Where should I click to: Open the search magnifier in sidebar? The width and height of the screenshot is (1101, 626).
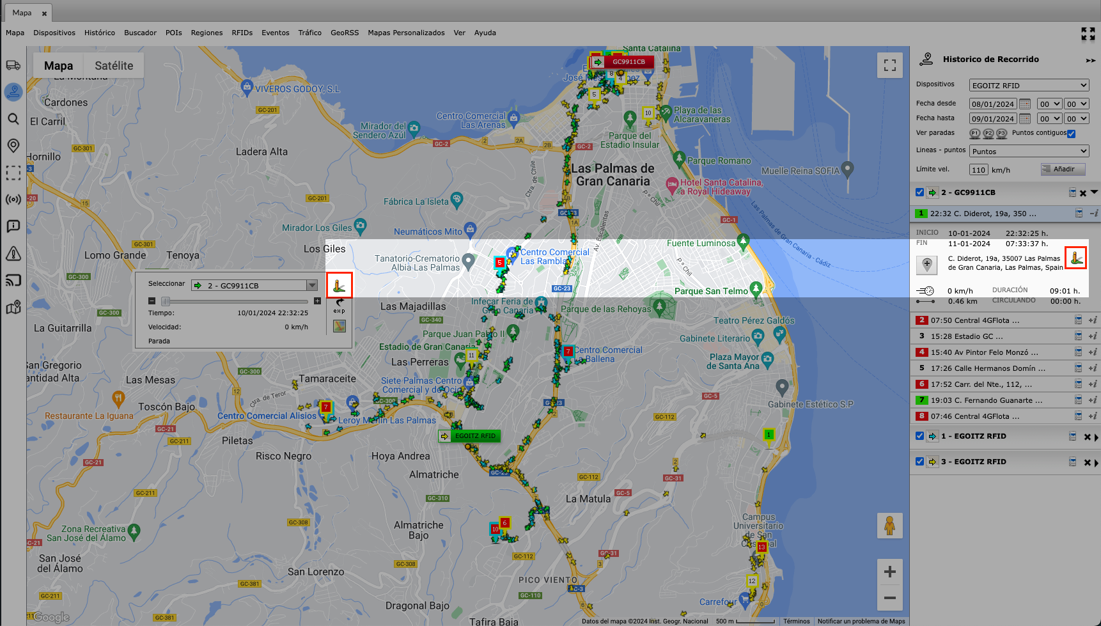(x=13, y=119)
